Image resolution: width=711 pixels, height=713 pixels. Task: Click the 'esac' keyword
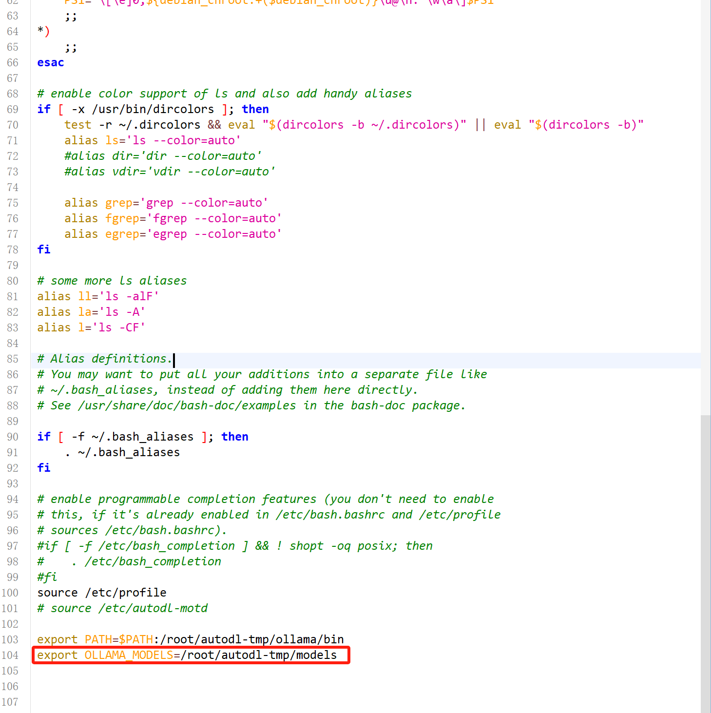51,62
